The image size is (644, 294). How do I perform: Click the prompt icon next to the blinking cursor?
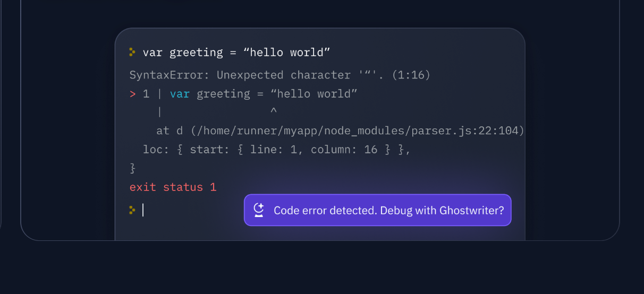(x=132, y=210)
